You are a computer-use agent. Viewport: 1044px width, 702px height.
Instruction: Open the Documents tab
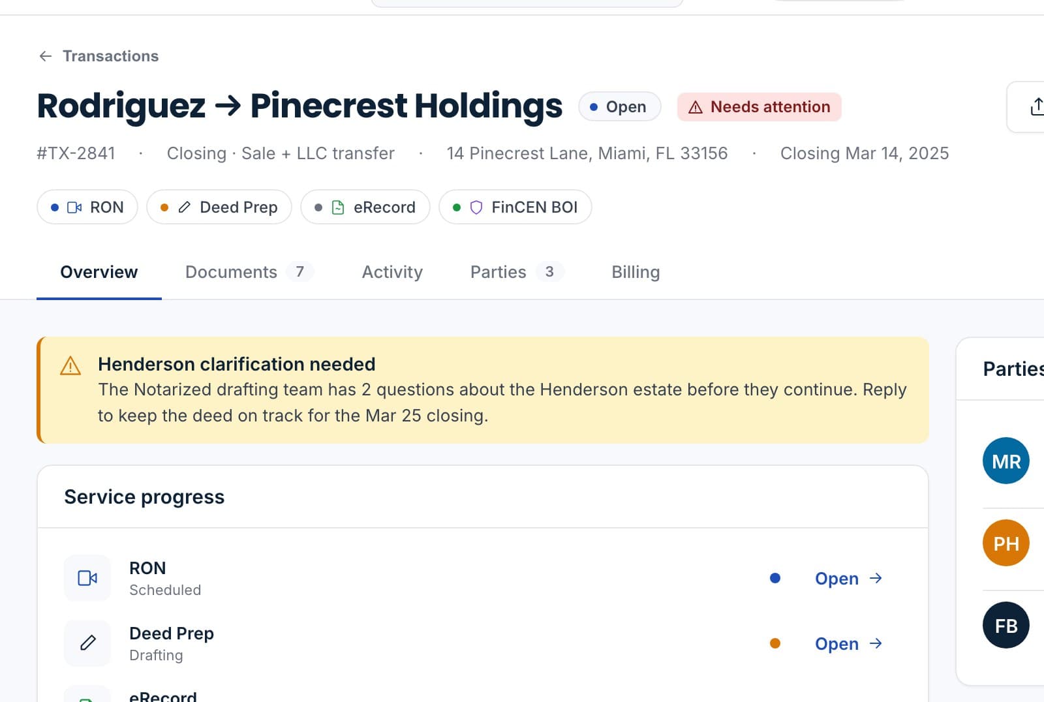point(249,272)
